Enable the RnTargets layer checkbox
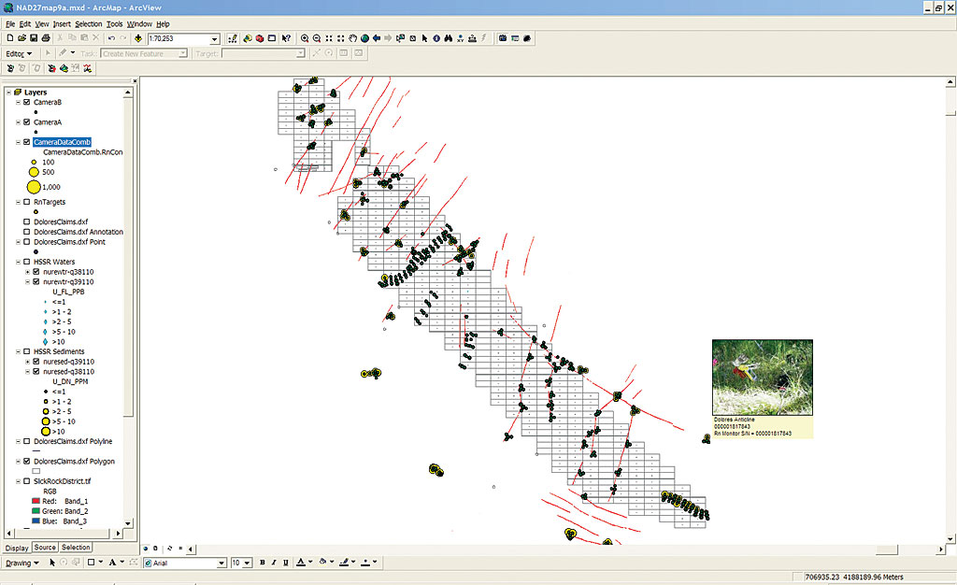957x585 pixels. (27, 202)
